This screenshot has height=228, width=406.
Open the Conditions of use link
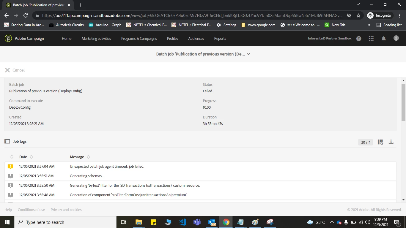(x=31, y=210)
